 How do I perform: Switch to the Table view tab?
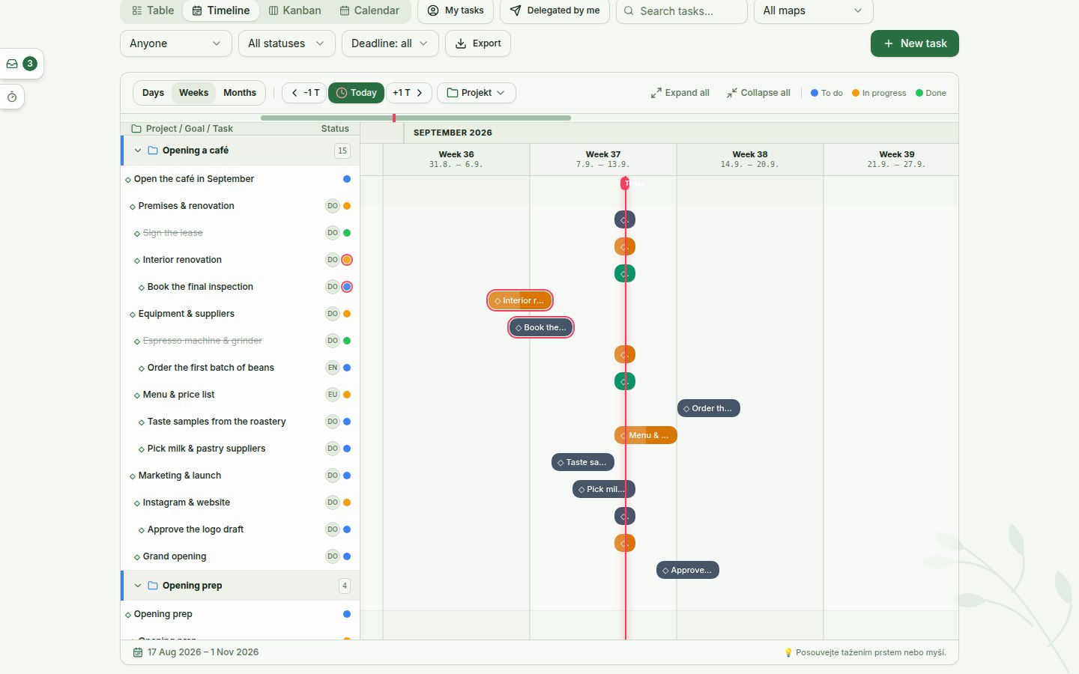[x=153, y=10]
